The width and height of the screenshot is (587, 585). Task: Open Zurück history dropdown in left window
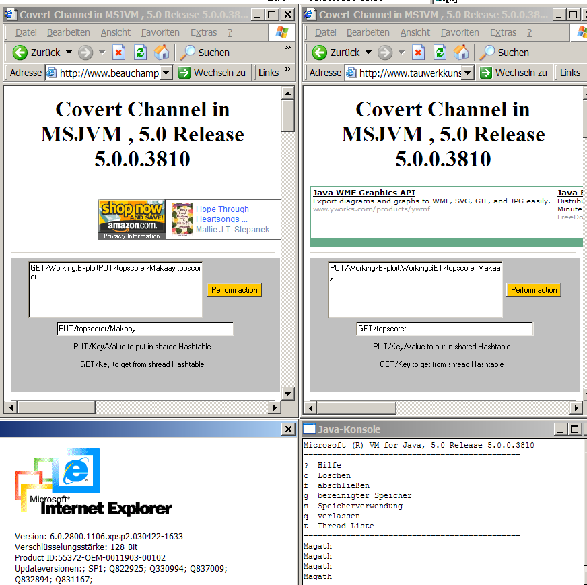[x=69, y=53]
